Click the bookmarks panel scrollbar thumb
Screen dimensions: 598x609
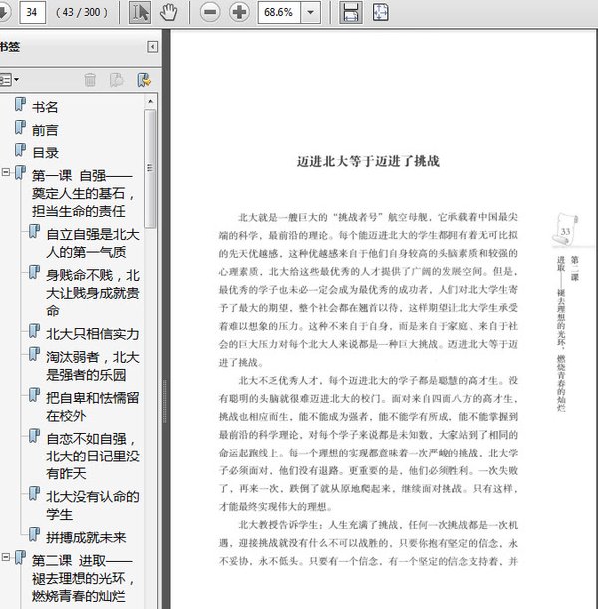click(150, 168)
